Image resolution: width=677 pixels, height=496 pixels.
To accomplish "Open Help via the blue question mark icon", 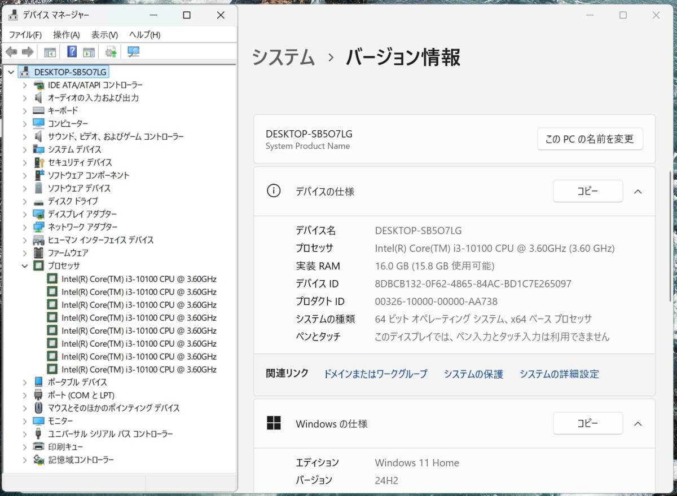I will pyautogui.click(x=72, y=52).
